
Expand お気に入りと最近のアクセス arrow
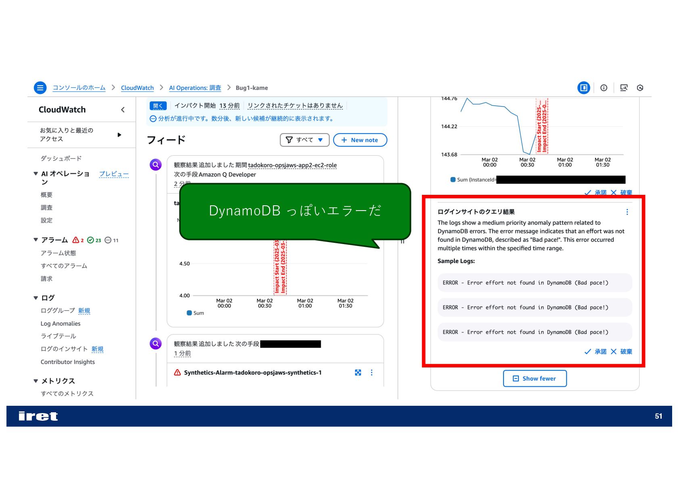pos(119,135)
